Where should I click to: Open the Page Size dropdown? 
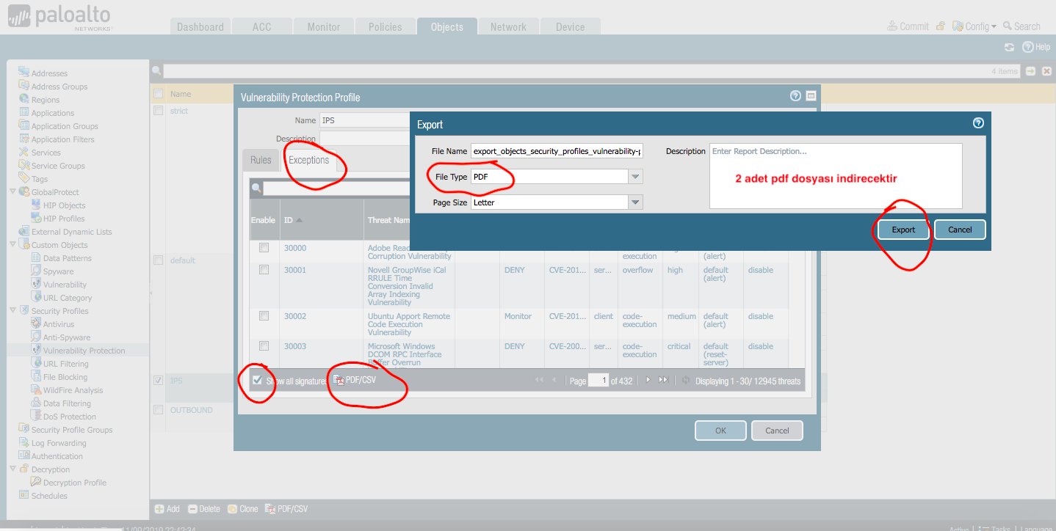click(x=635, y=202)
